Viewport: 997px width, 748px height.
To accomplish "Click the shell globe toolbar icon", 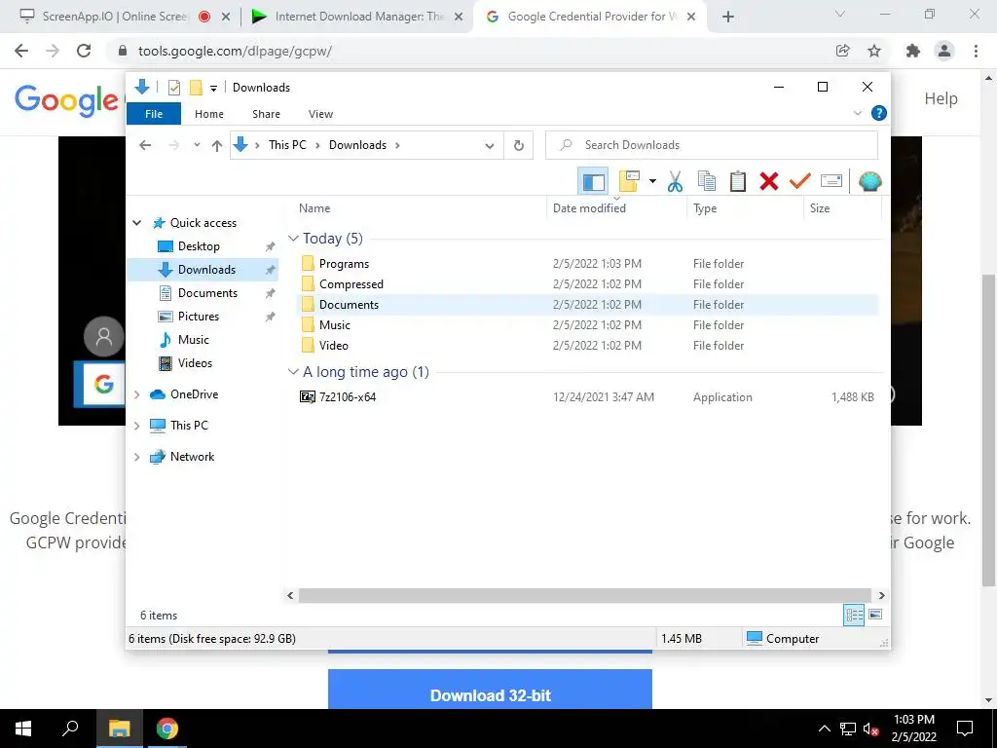I will tap(869, 182).
